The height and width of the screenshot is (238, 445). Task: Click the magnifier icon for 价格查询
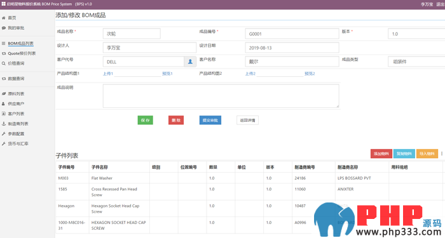4,63
